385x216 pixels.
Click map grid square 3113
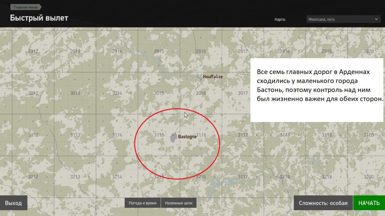pyautogui.click(x=75, y=135)
